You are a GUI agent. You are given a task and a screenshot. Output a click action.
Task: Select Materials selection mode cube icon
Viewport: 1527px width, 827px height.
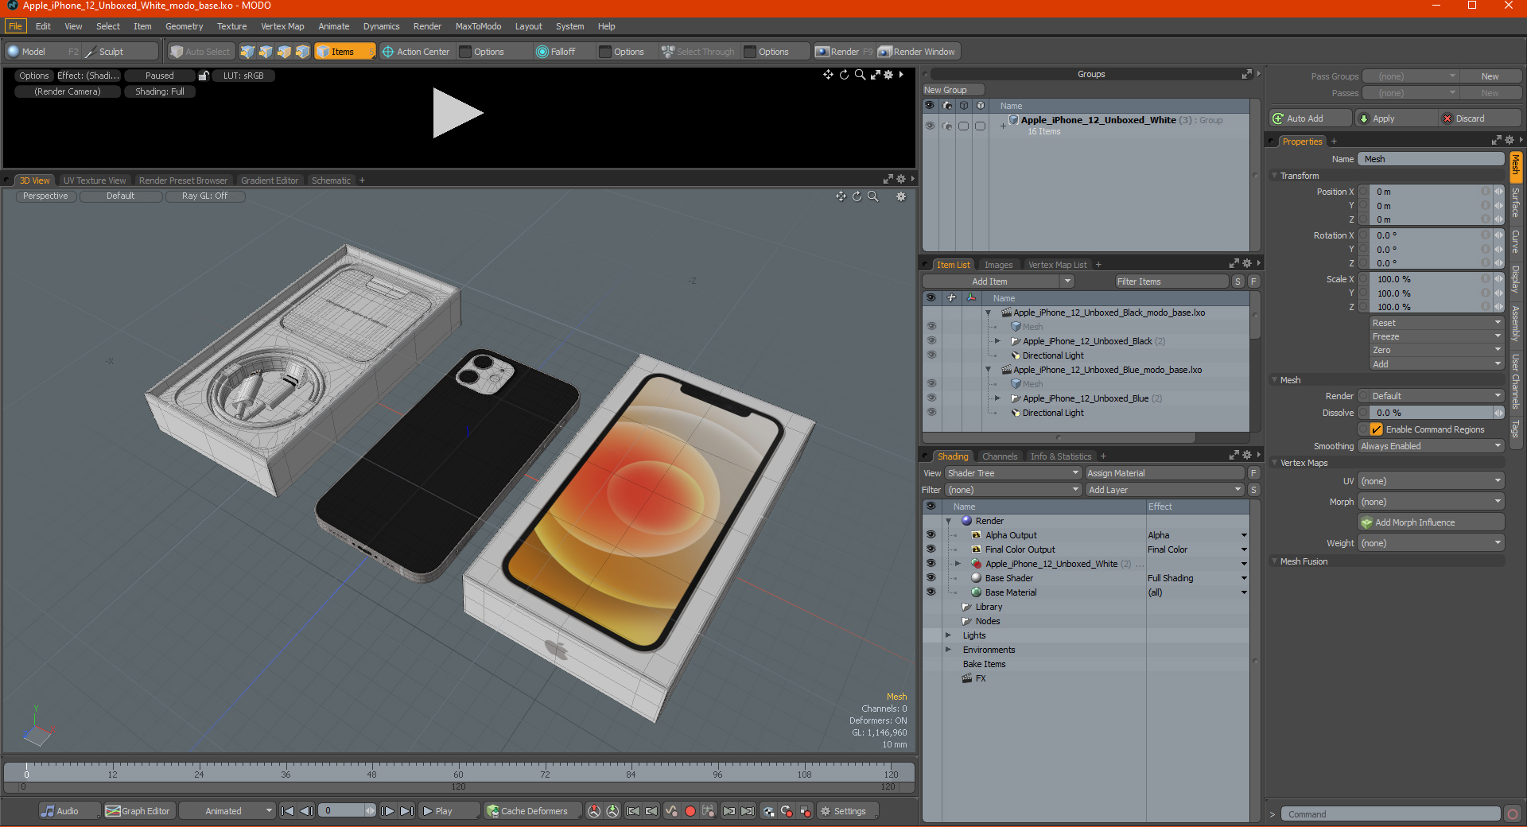coord(302,52)
